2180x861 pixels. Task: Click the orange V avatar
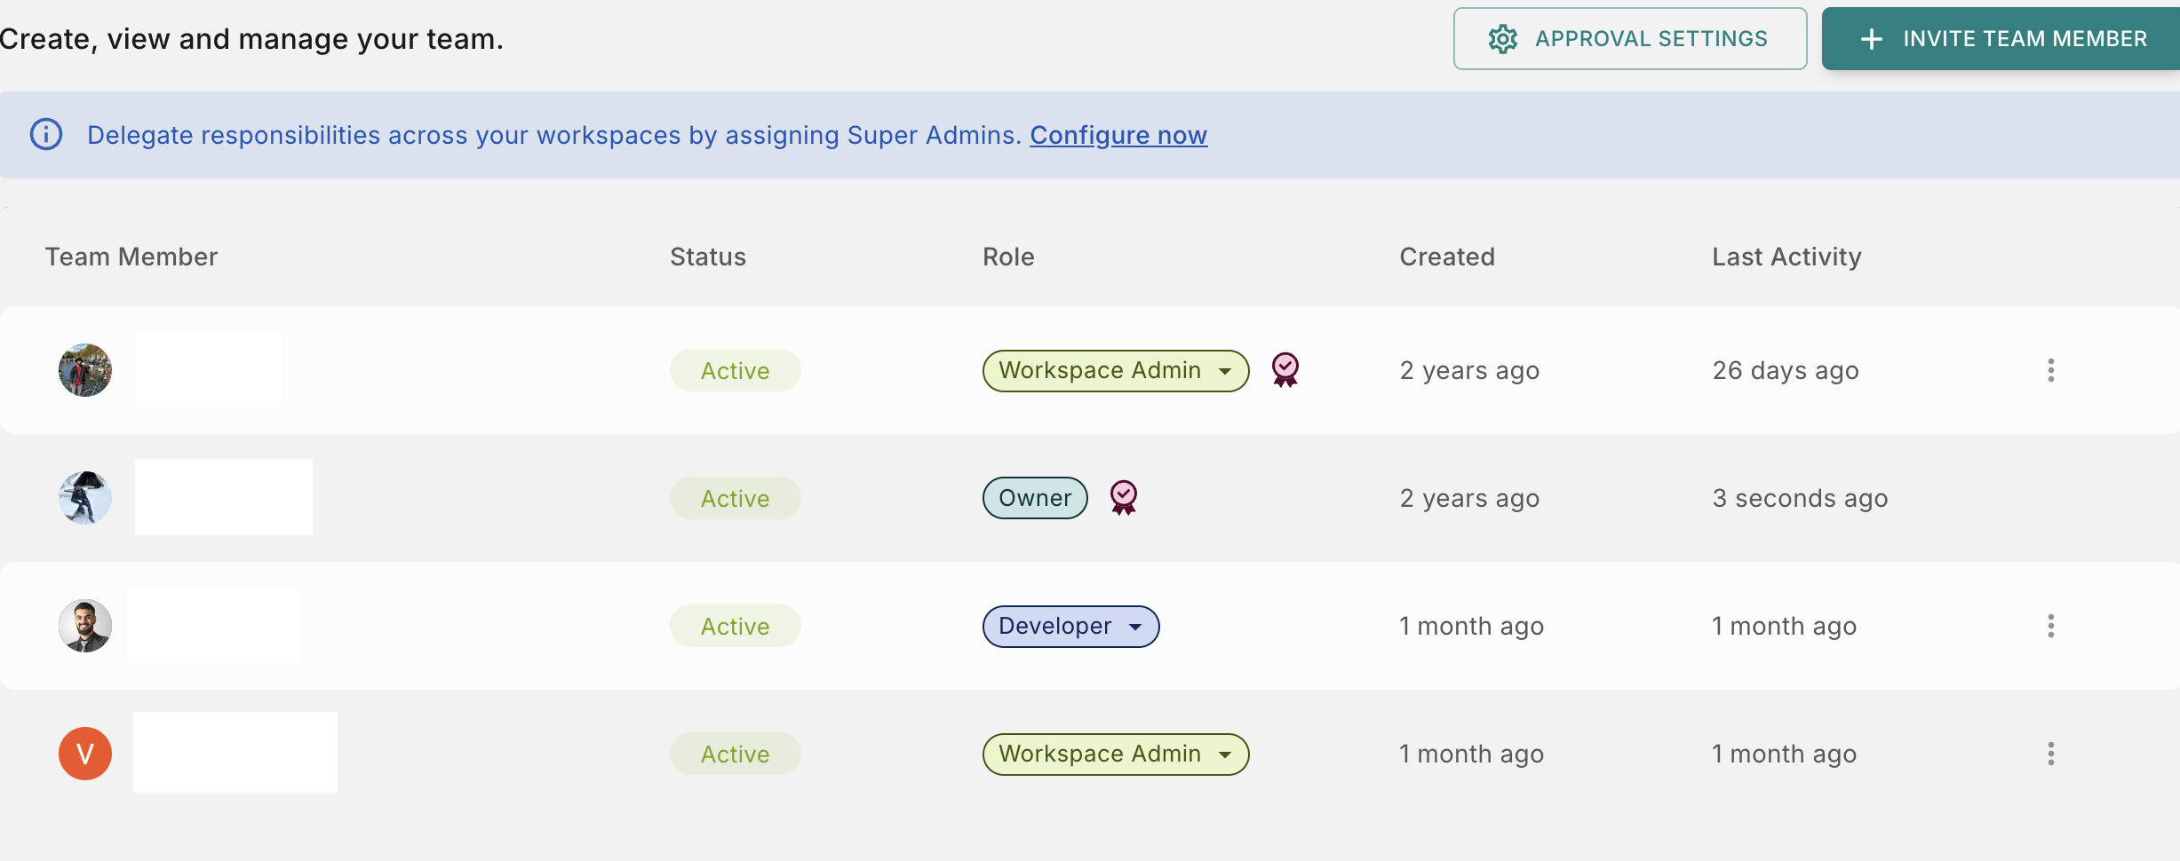click(85, 754)
